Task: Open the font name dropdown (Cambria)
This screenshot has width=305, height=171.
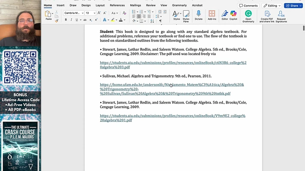Action: 83,13
